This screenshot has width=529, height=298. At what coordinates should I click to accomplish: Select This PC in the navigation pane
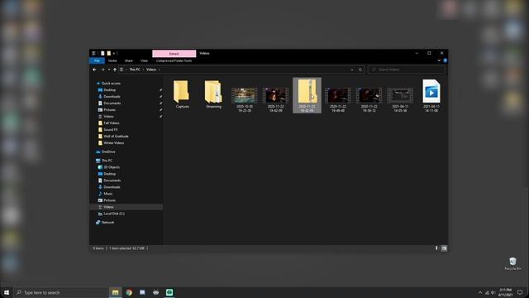(107, 161)
